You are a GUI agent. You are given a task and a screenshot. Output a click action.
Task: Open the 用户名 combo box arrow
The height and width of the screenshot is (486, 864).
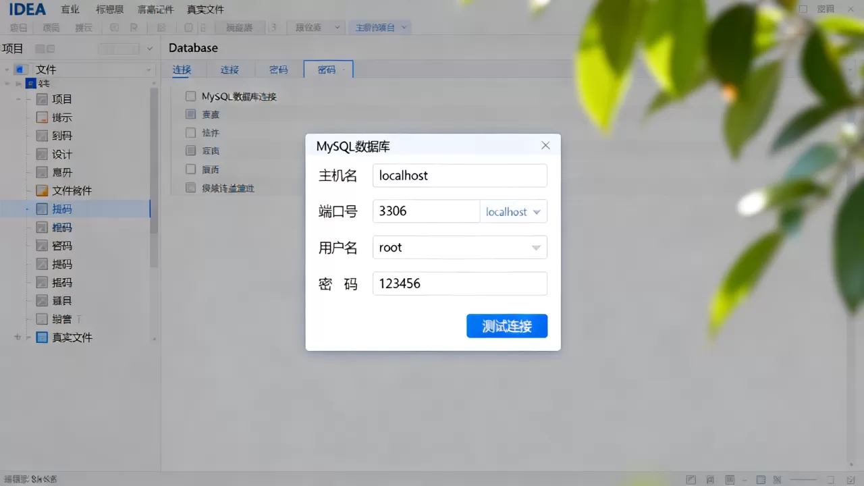(536, 248)
